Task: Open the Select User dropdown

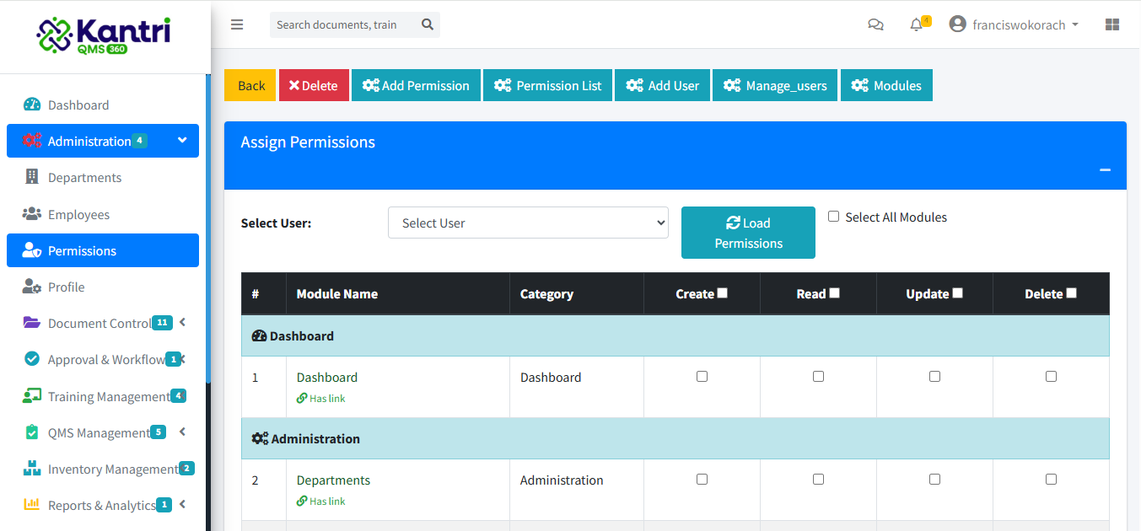Action: (528, 223)
